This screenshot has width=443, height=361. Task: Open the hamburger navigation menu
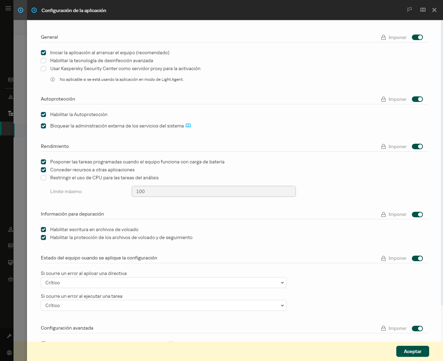8,8
